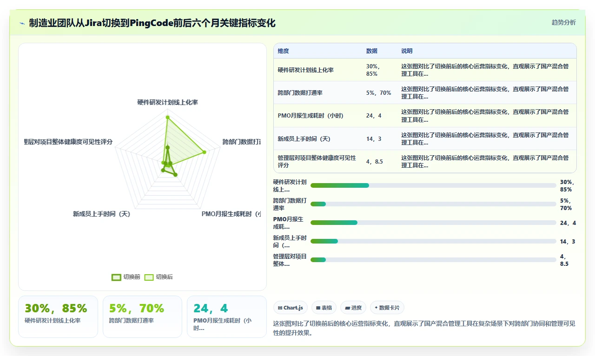Click radar axis label ending in 健康度可见性评分
Image resolution: width=595 pixels, height=356 pixels.
pyautogui.click(x=68, y=142)
